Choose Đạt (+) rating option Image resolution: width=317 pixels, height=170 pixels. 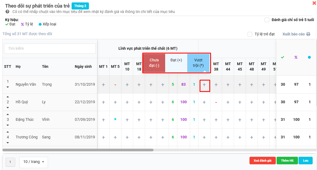coord(176,60)
